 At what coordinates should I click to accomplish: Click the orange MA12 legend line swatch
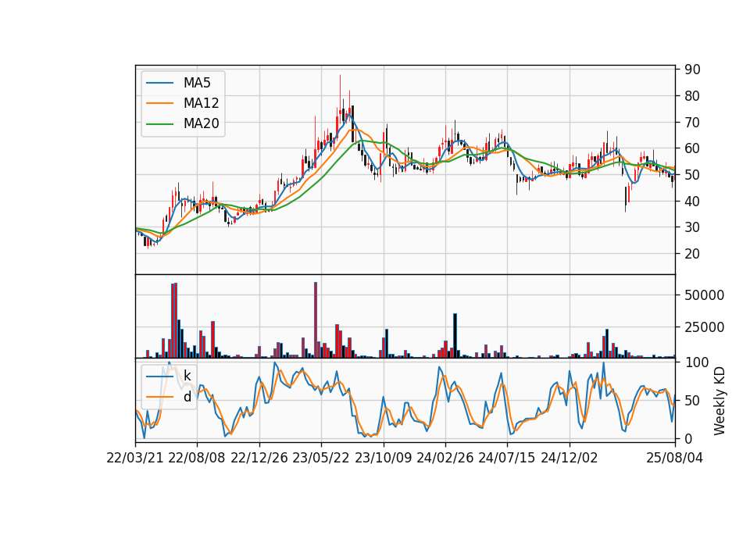[x=159, y=103]
